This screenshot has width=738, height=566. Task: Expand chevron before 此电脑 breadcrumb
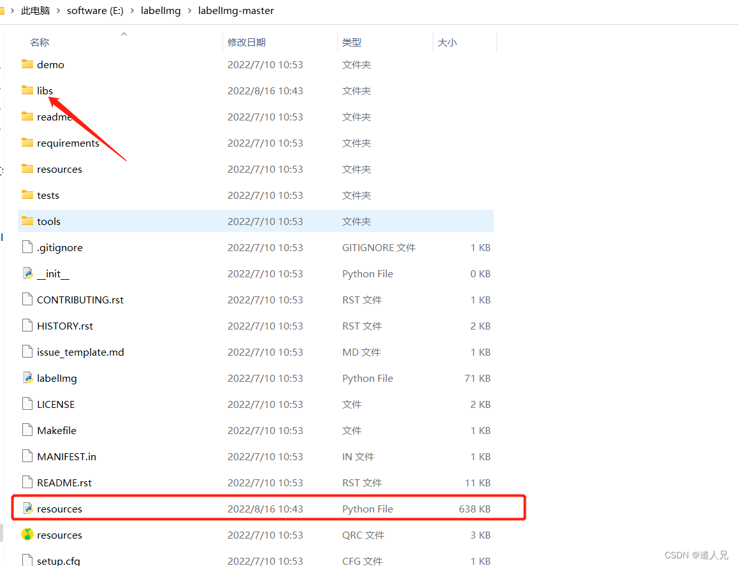pos(12,10)
